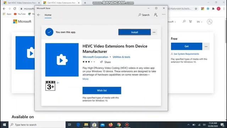Open Mail app from taskbar
Image resolution: width=227 pixels, height=128 pixels.
click(x=103, y=125)
